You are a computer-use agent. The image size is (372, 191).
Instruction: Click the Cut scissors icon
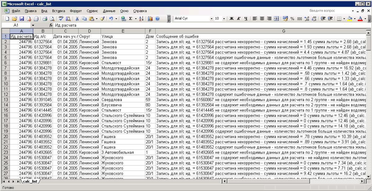coord(77,19)
